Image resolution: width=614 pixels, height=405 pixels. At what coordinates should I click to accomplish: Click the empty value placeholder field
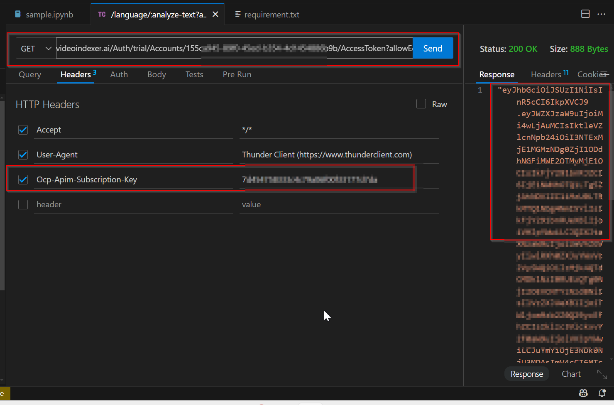[339, 205]
